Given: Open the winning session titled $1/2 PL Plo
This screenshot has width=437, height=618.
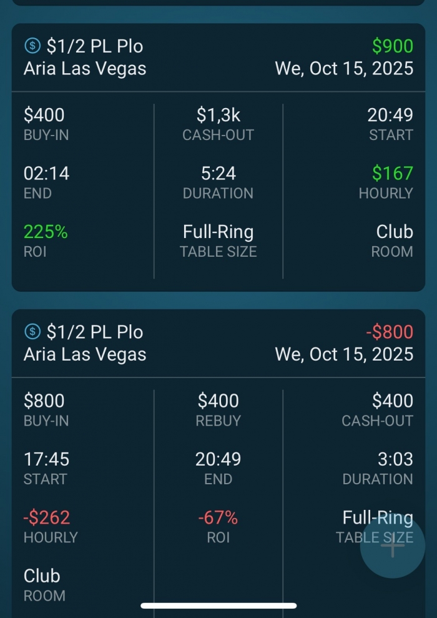Looking at the screenshot, I should (95, 46).
